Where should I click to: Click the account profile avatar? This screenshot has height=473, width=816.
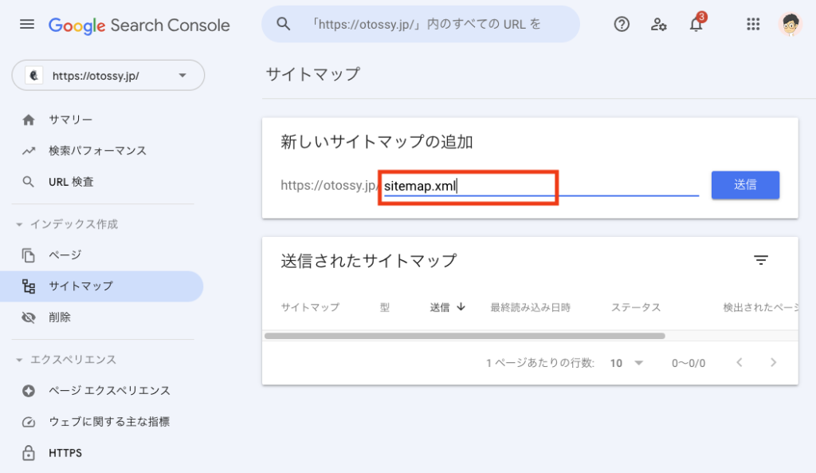tap(790, 25)
